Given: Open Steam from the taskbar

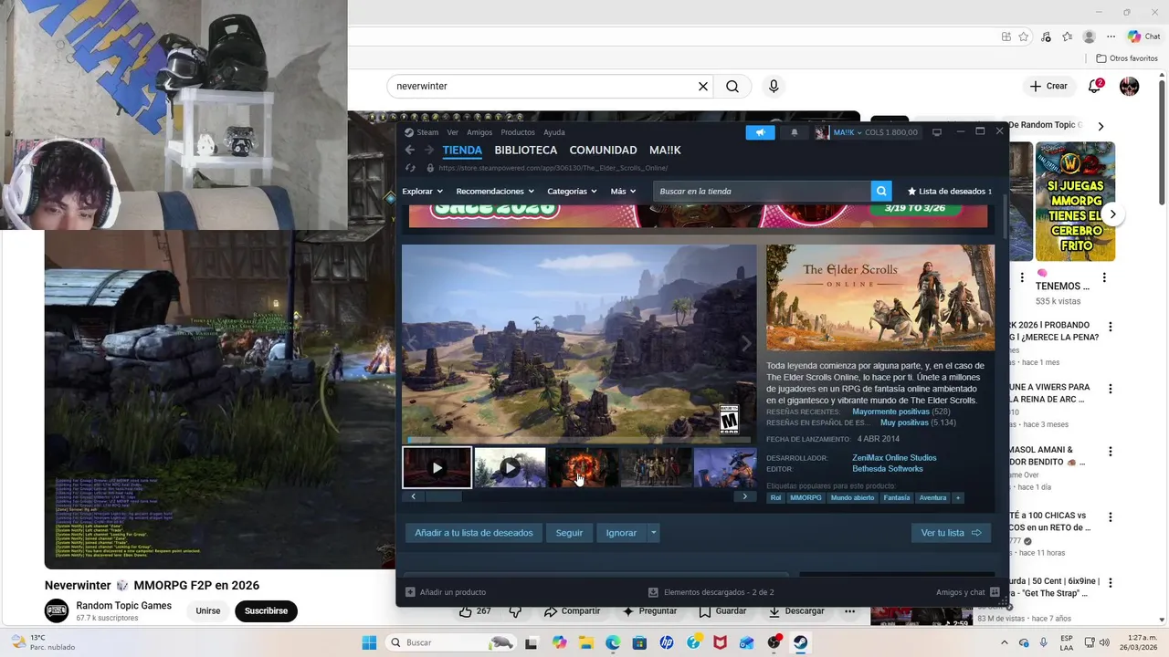Looking at the screenshot, I should (800, 642).
